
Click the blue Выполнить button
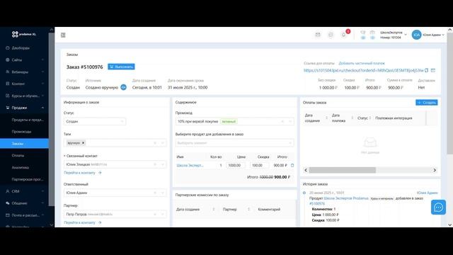(x=121, y=67)
